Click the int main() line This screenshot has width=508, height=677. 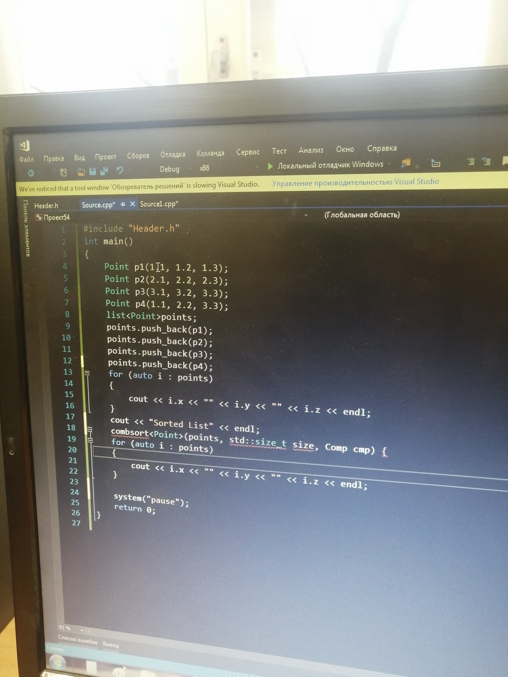pyautogui.click(x=108, y=241)
